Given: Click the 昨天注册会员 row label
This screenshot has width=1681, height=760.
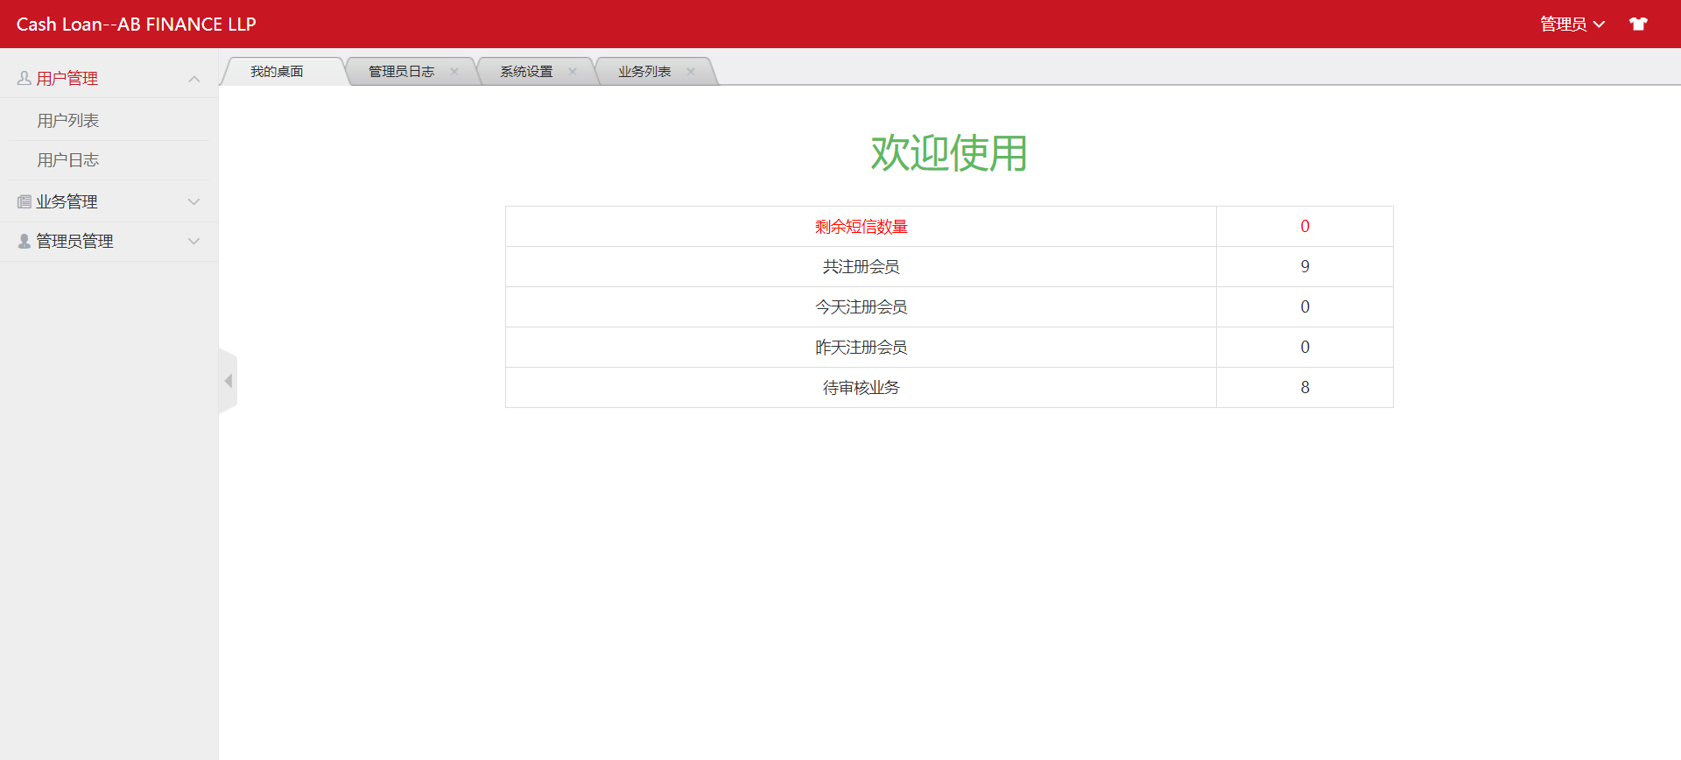Looking at the screenshot, I should [x=861, y=348].
